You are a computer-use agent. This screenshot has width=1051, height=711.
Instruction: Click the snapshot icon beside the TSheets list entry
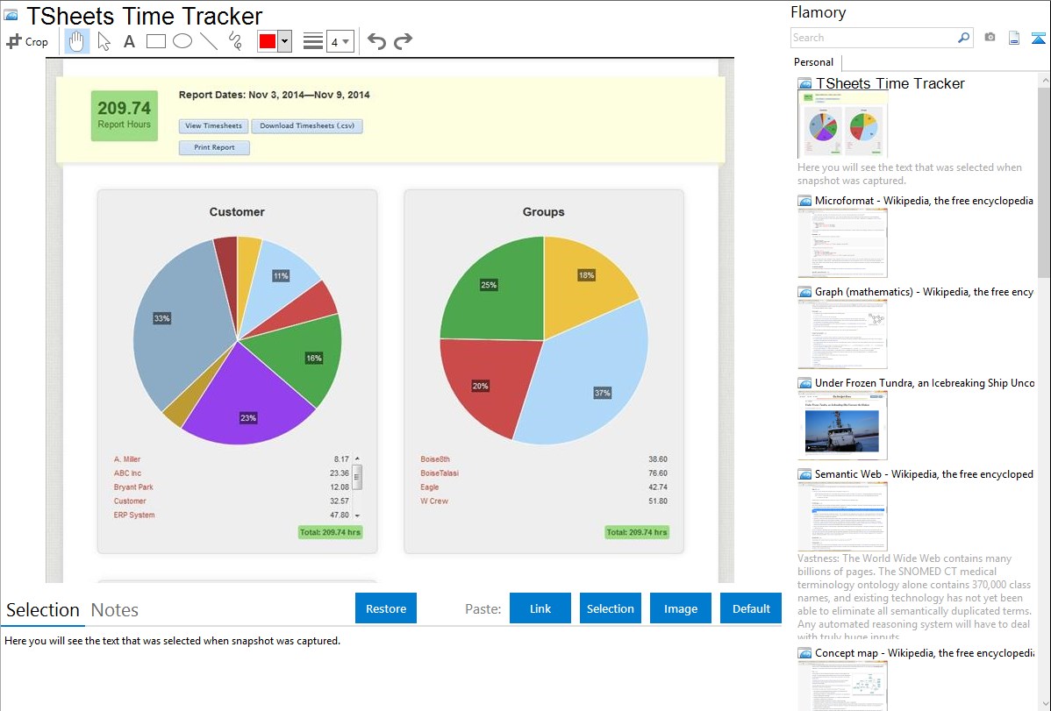click(804, 84)
